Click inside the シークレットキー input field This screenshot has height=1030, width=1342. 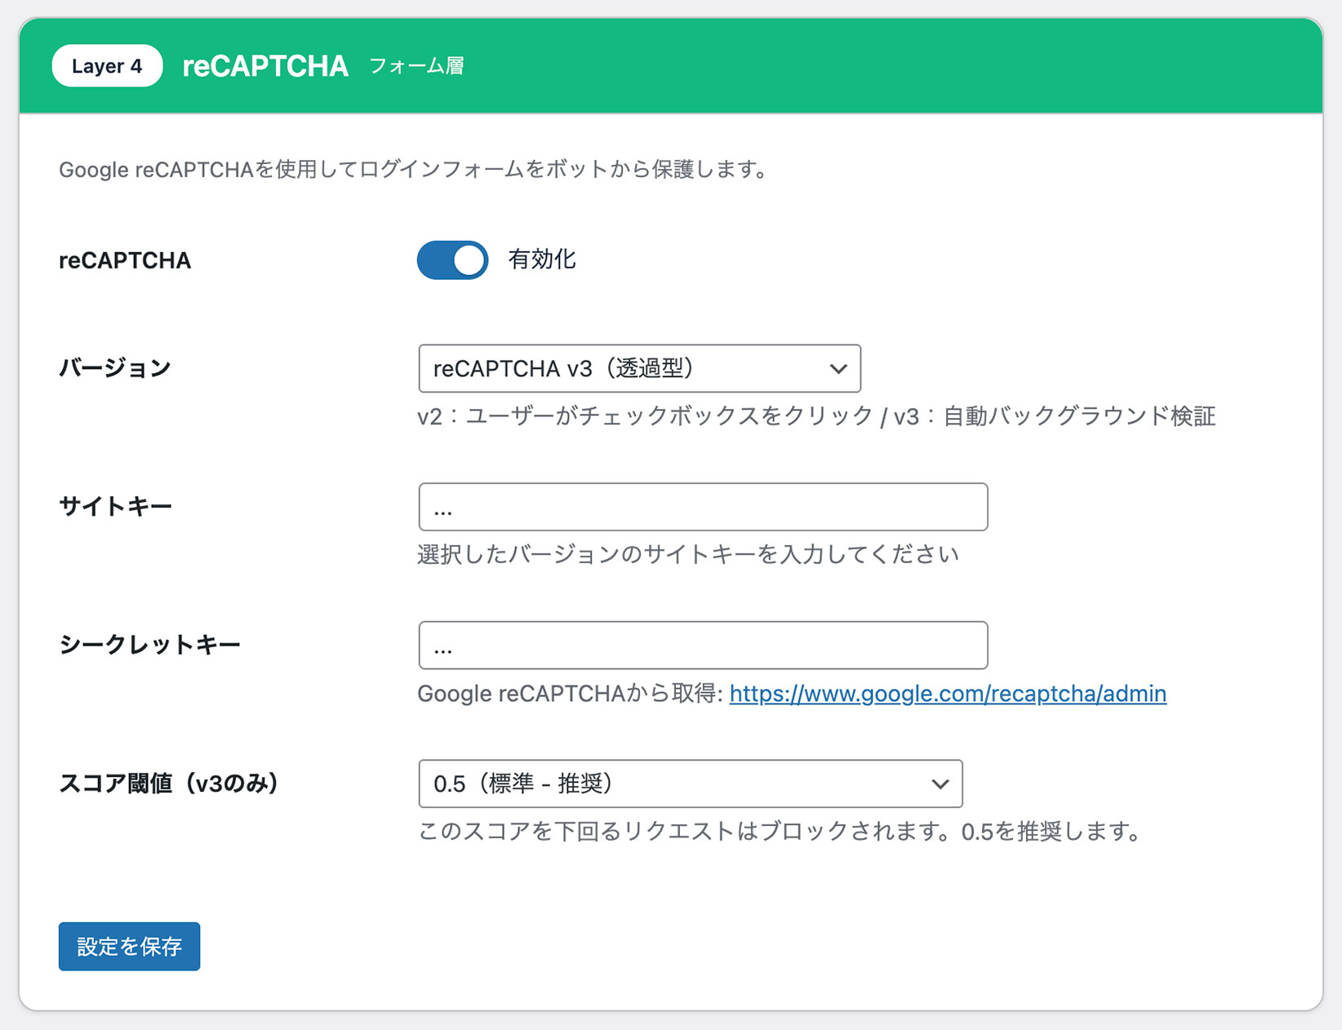[x=703, y=645]
